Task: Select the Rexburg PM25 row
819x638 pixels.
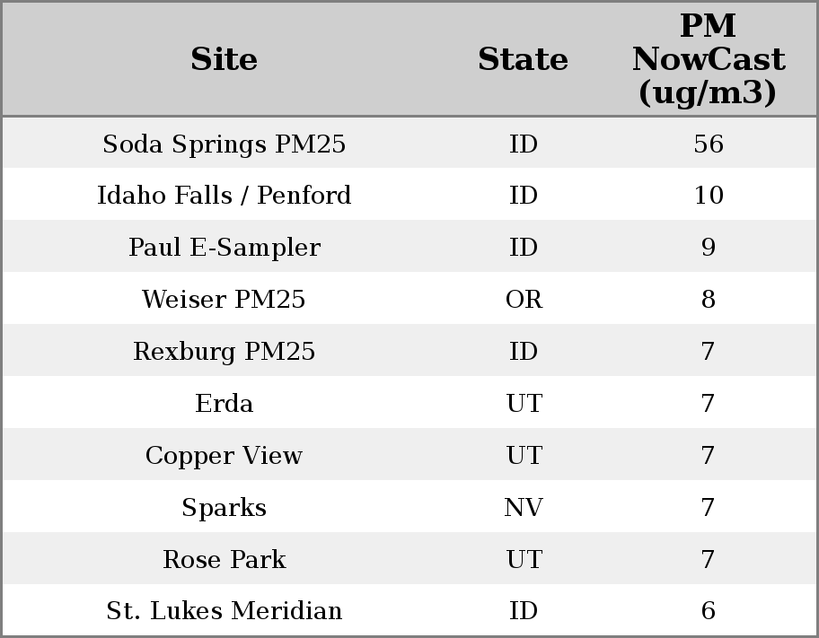Action: [224, 352]
